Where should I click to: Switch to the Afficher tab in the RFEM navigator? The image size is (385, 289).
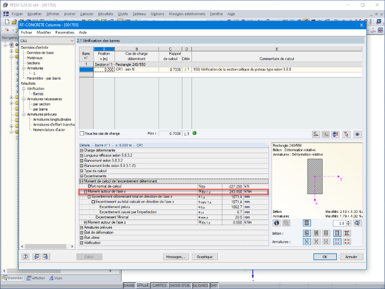point(36,278)
